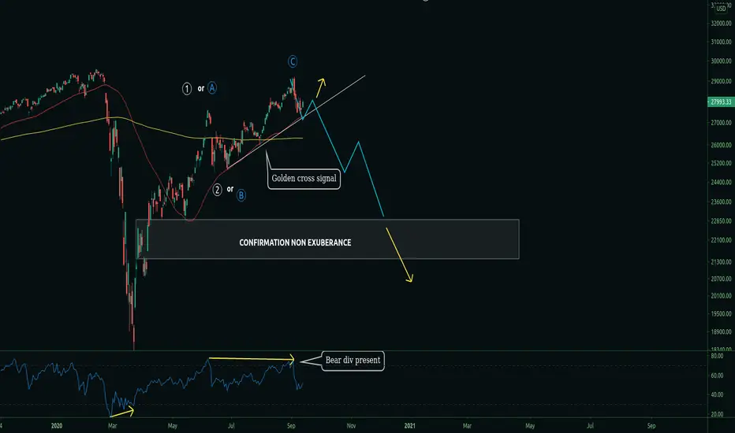Viewport: 735px width, 433px height.
Task: Click the 21300.00 price axis label
Action: (721, 262)
